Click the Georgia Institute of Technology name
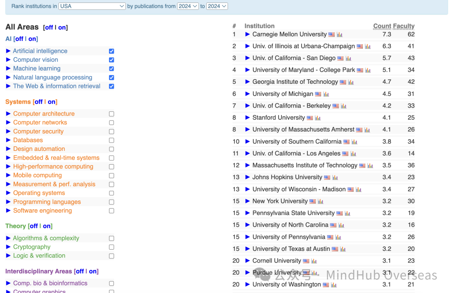 tap(295, 82)
